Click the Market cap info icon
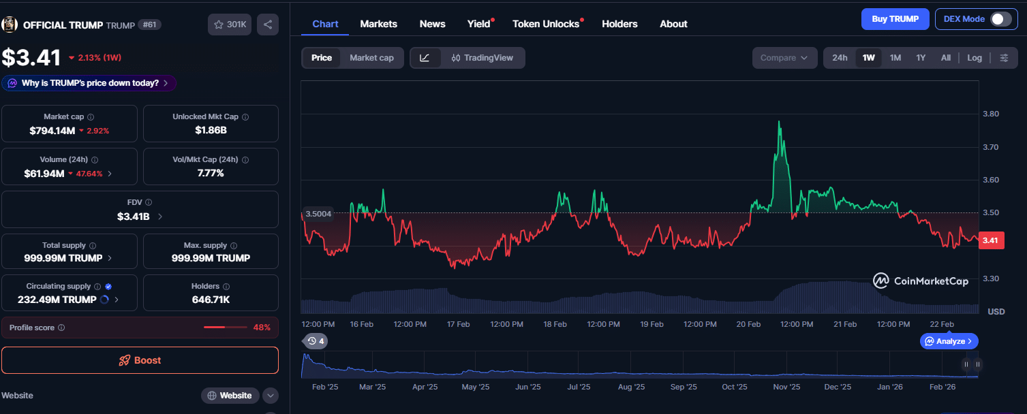Screen dimensions: 1027x414 pyautogui.click(x=91, y=117)
